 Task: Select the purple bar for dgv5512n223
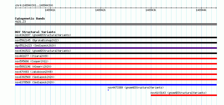(116, 48)
